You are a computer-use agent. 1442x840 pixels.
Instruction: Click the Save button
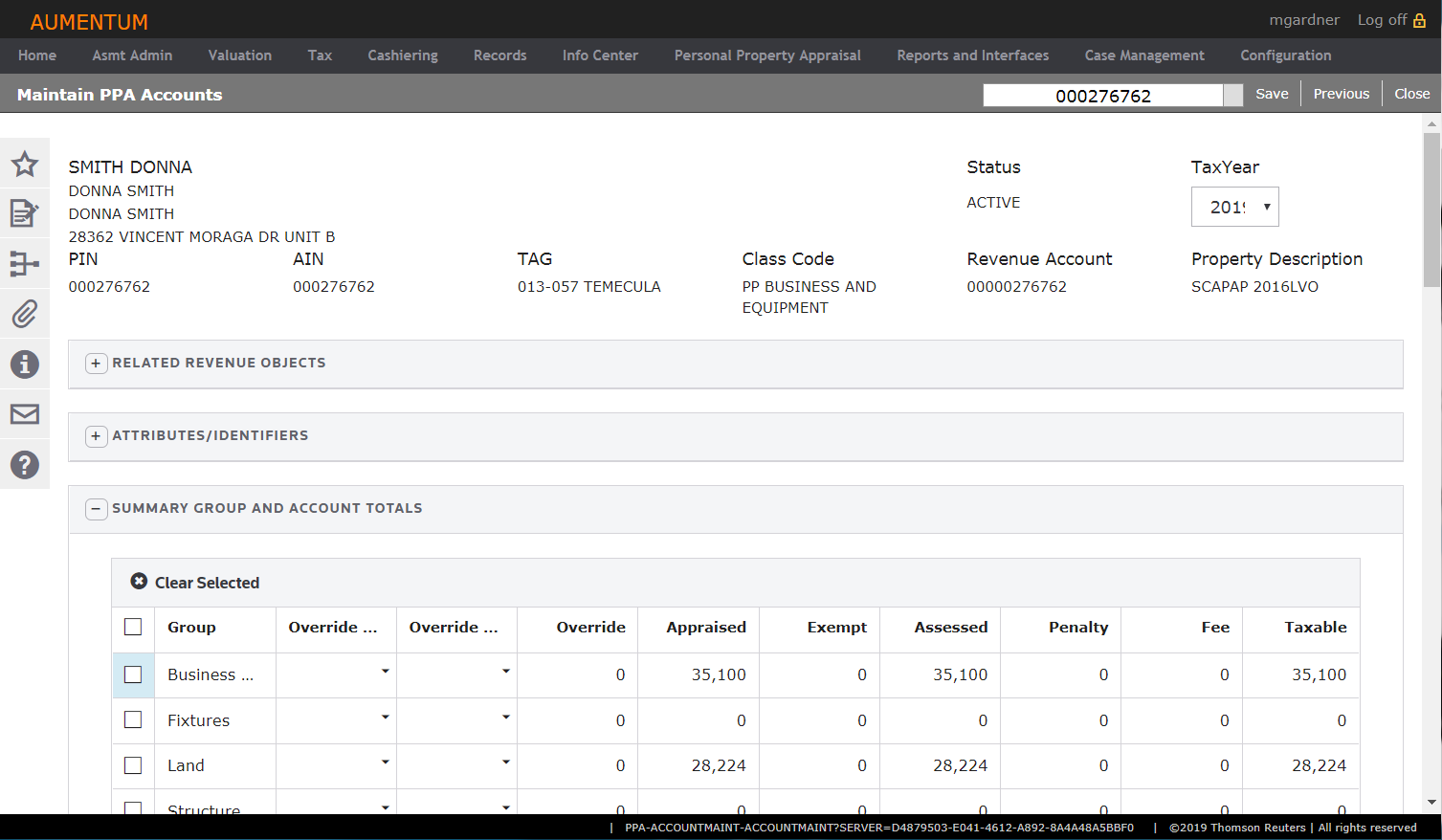point(1272,94)
